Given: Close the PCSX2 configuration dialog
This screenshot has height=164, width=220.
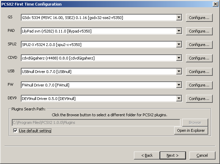Looking at the screenshot, I should (x=215, y=4).
